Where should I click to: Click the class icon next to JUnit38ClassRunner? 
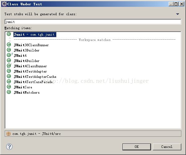click(x=9, y=45)
